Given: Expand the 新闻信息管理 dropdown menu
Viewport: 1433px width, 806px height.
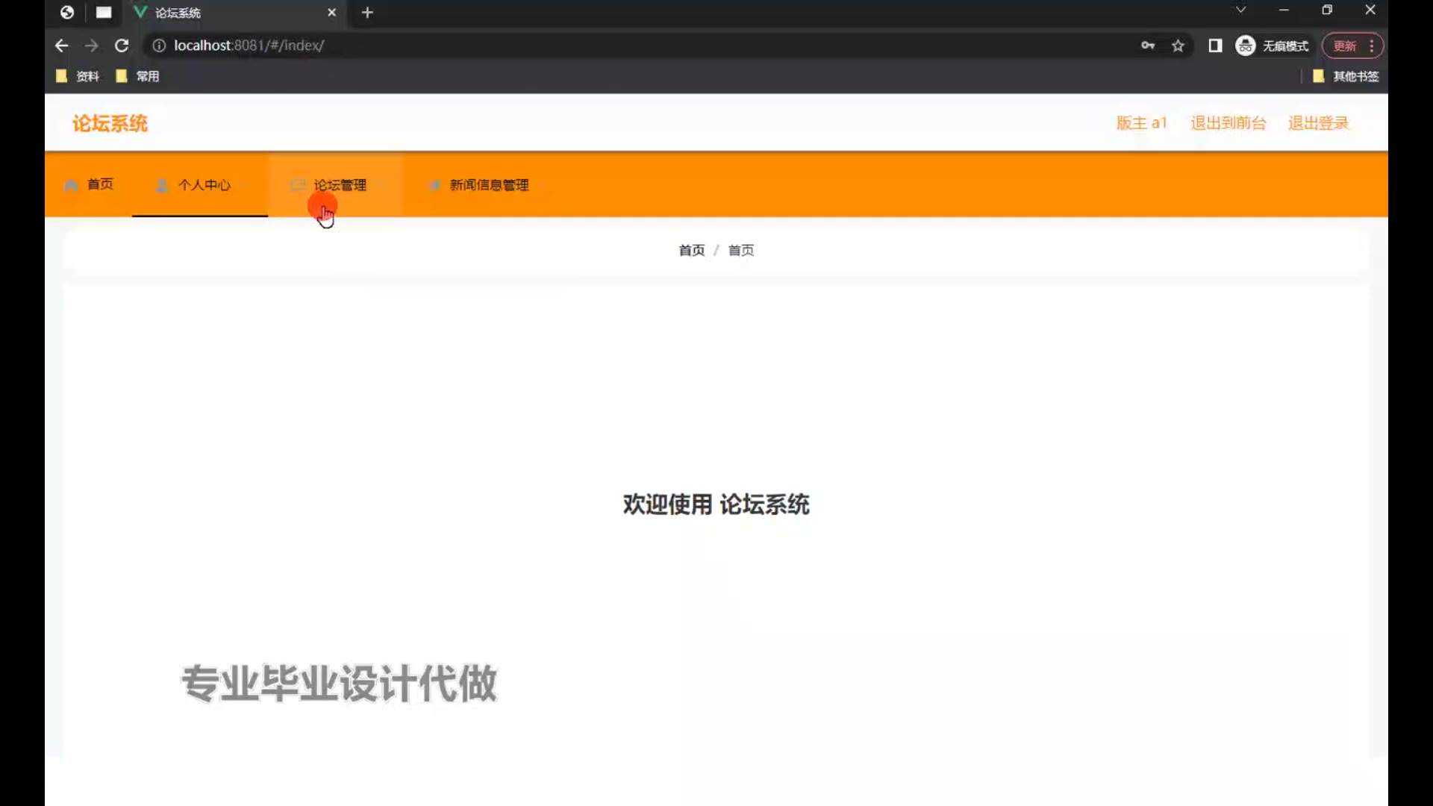Looking at the screenshot, I should point(489,185).
